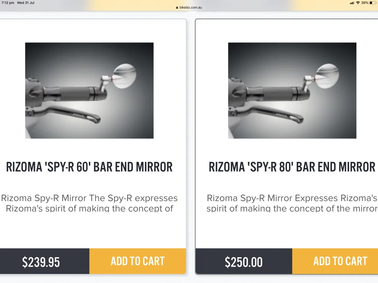
Task: Tap the padlock icon in the address bar
Action: [177, 7]
